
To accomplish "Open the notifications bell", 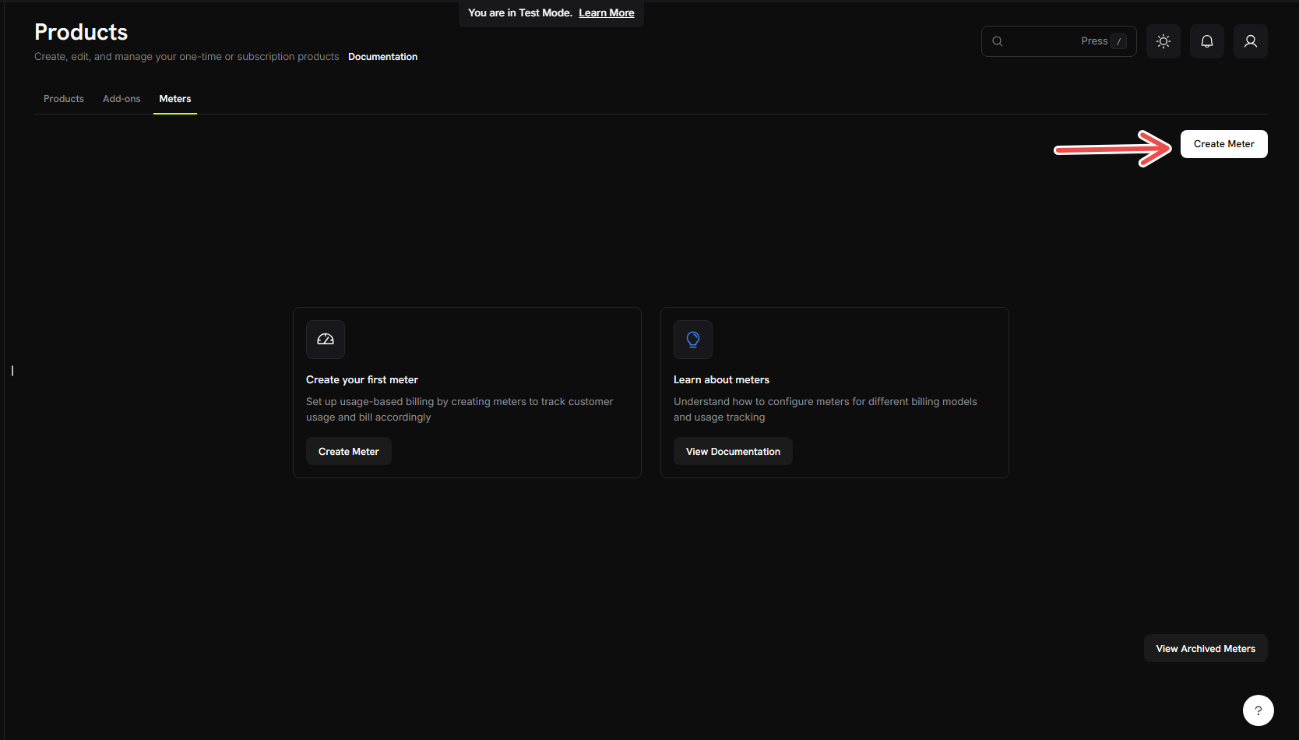I will tap(1207, 41).
